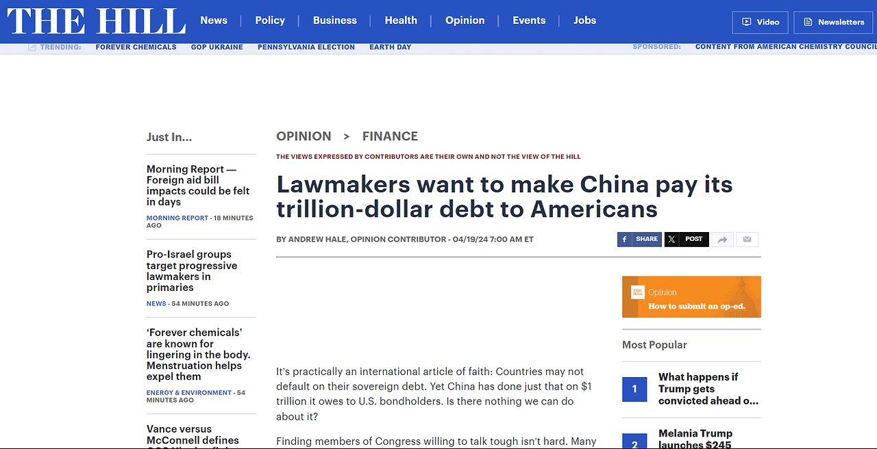
Task: Open the Business menu
Action: tap(335, 21)
